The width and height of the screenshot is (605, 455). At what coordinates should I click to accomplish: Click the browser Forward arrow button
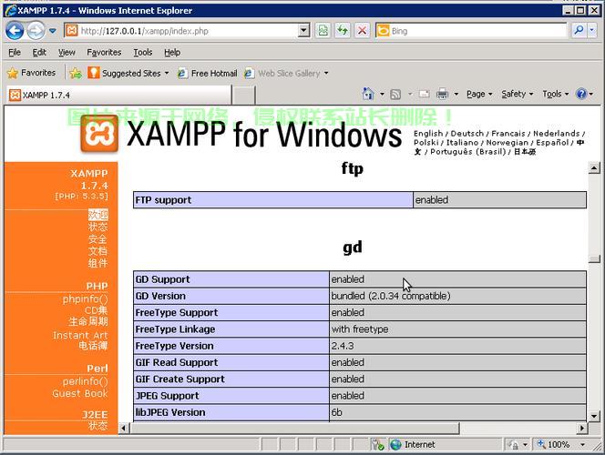coord(36,31)
